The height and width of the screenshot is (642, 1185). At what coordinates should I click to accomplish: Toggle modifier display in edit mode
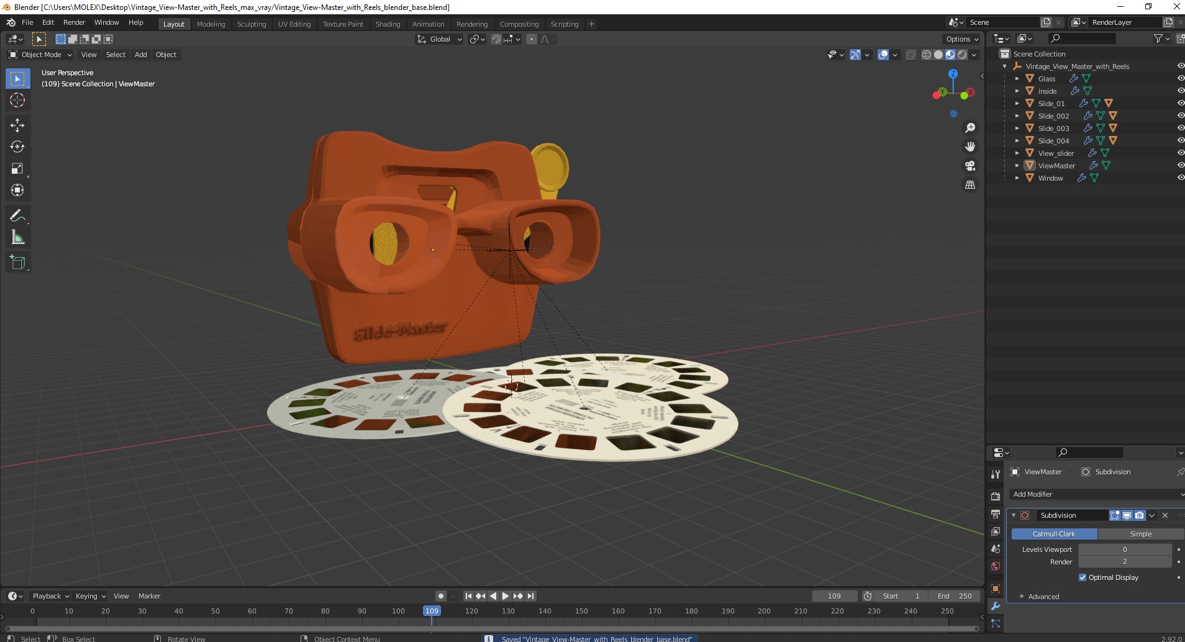(x=1115, y=515)
